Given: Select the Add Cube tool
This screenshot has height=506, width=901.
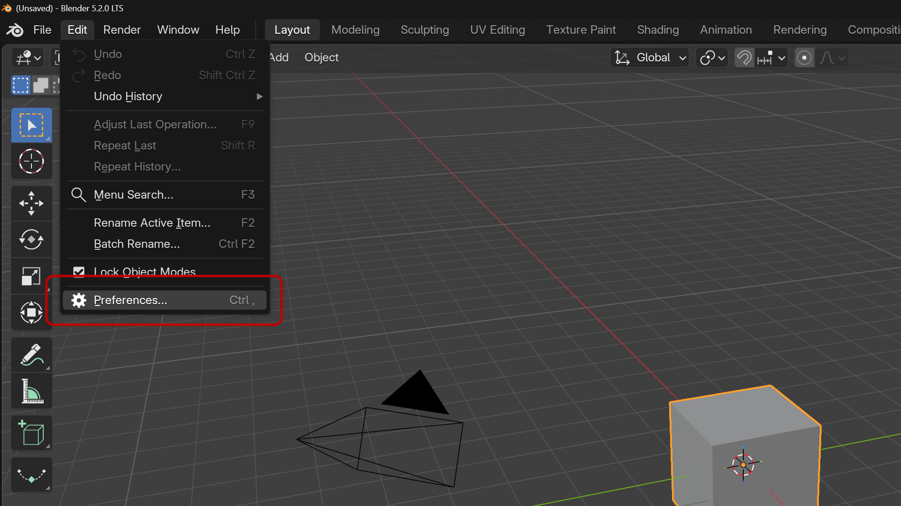Looking at the screenshot, I should (x=31, y=433).
